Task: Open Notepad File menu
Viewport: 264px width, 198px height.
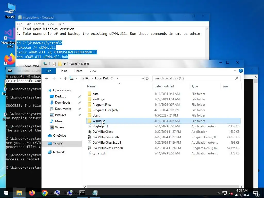Action: [20, 24]
